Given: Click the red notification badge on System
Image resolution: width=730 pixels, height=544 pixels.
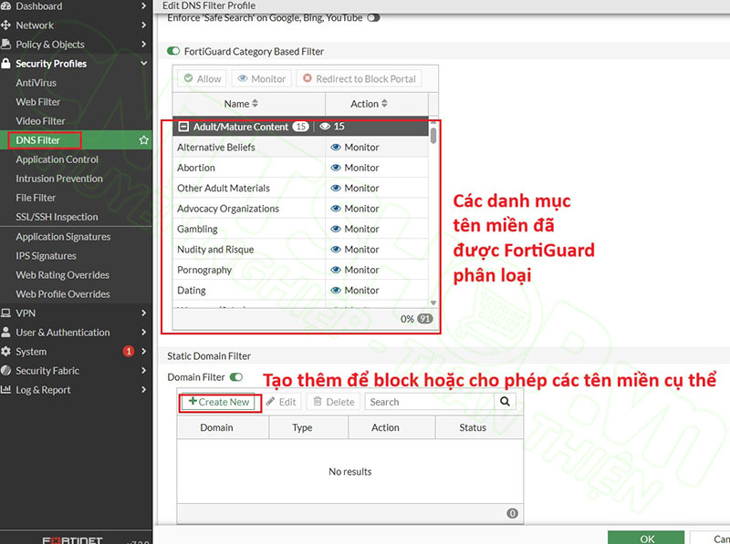Looking at the screenshot, I should tap(129, 351).
